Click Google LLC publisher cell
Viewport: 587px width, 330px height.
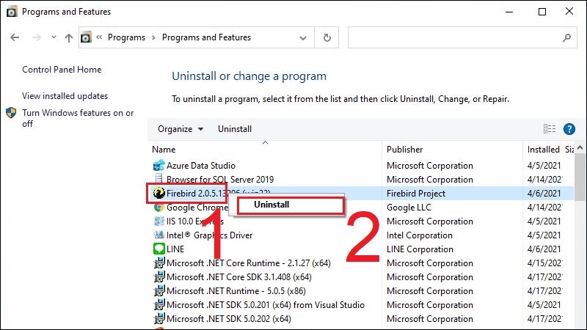409,208
